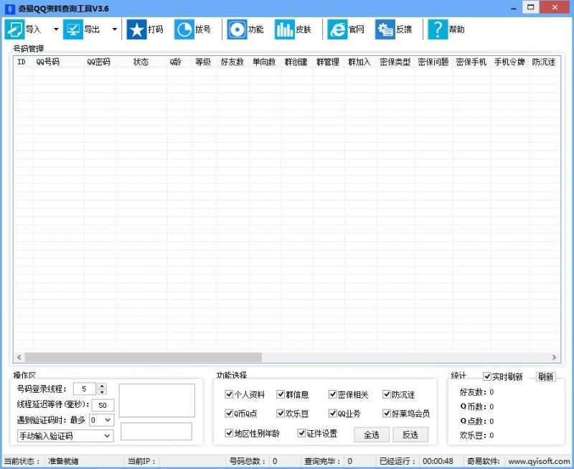This screenshot has width=574, height=469.
Task: Disable the 实时刷新 checkbox
Action: [487, 376]
